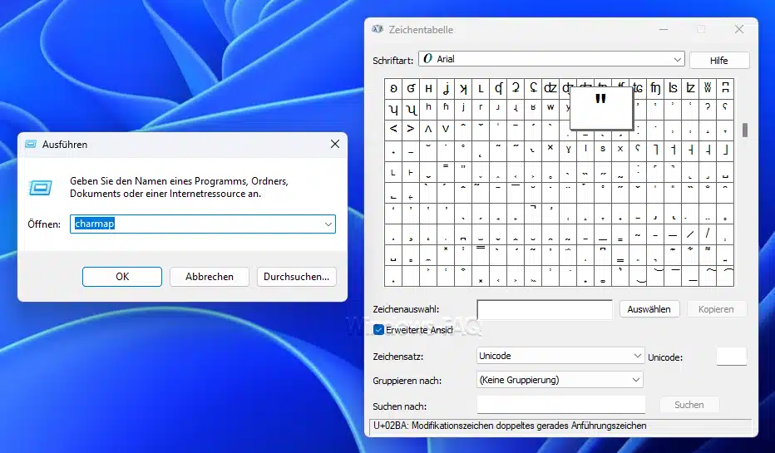Toggle the Erweiterte Ansicht checkbox

pyautogui.click(x=378, y=330)
